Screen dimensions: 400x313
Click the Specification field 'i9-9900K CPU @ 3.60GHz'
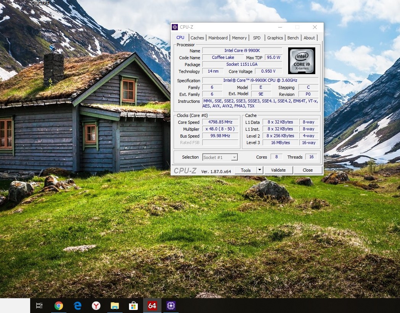(260, 81)
